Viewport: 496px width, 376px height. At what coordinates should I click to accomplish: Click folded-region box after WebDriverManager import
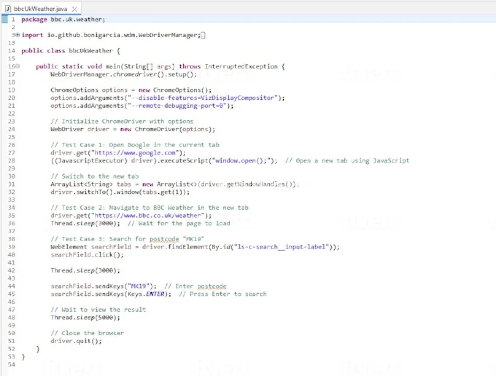[x=203, y=35]
